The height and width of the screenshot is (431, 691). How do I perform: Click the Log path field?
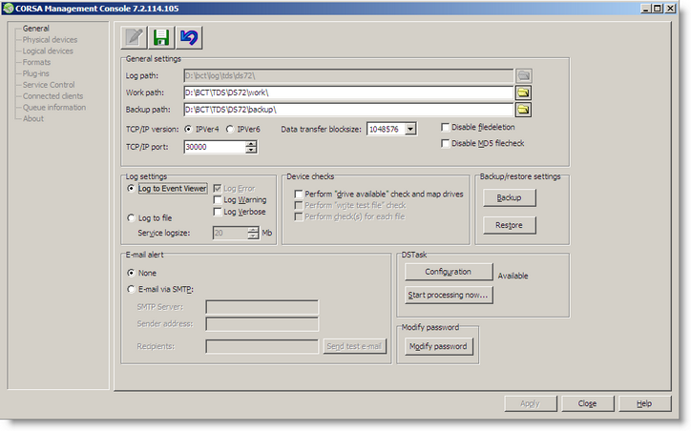348,75
